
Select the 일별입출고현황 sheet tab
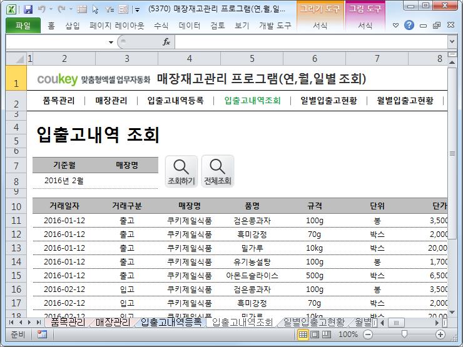click(x=314, y=322)
